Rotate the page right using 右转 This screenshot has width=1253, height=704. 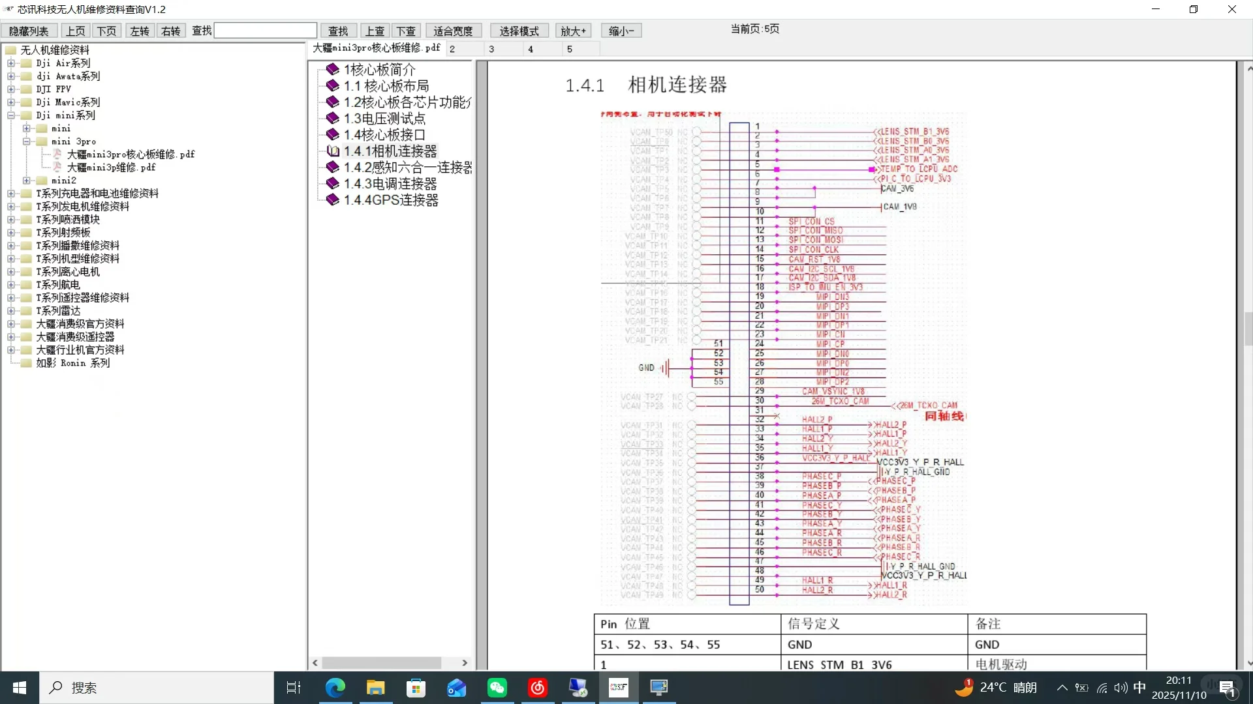click(x=170, y=31)
